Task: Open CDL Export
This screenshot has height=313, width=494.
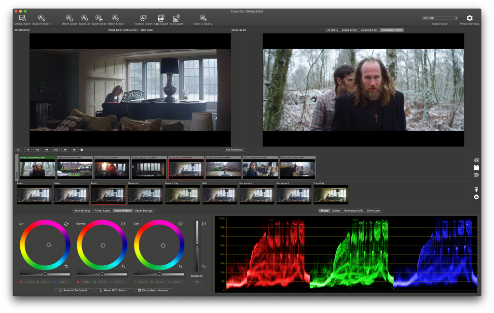Action: 161,18
